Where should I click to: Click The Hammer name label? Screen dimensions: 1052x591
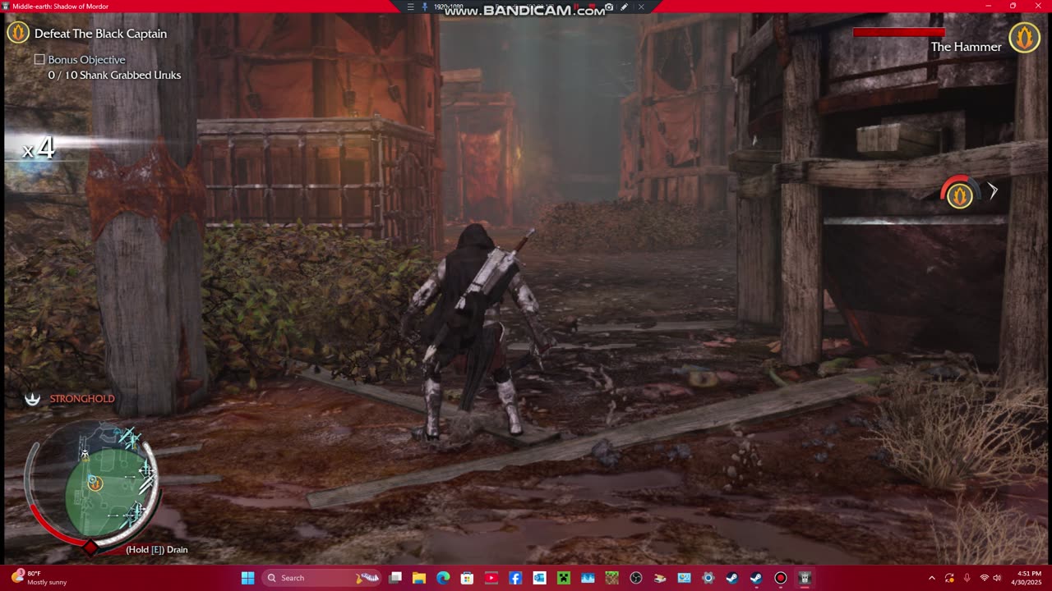[x=966, y=47]
